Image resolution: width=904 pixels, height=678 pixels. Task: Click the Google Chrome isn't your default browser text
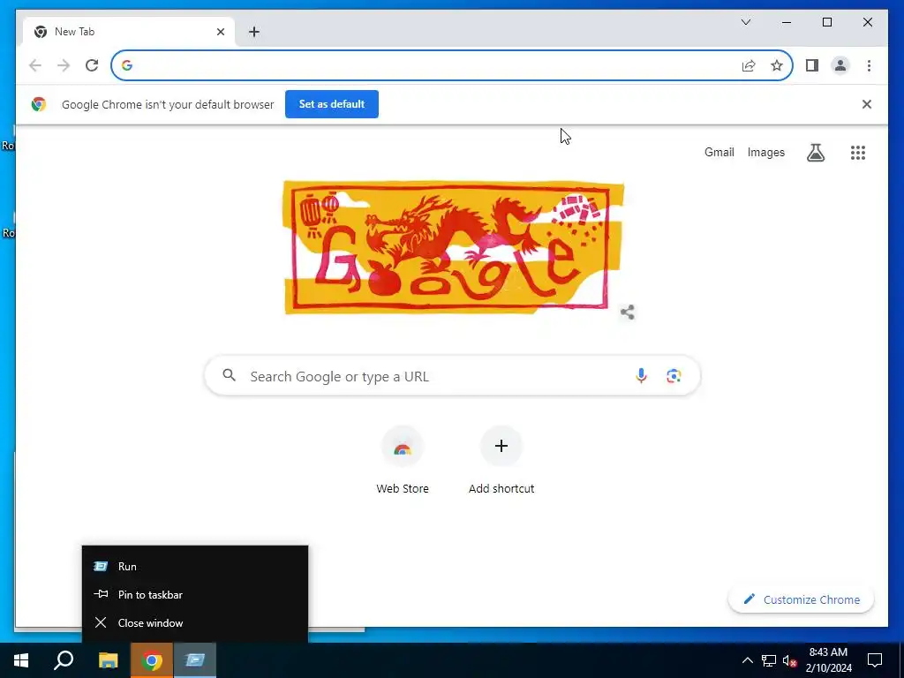168,104
